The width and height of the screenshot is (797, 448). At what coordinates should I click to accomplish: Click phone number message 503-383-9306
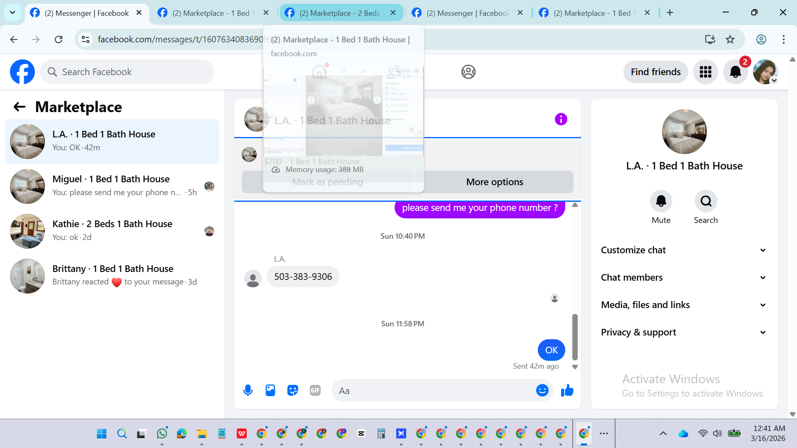pos(303,277)
